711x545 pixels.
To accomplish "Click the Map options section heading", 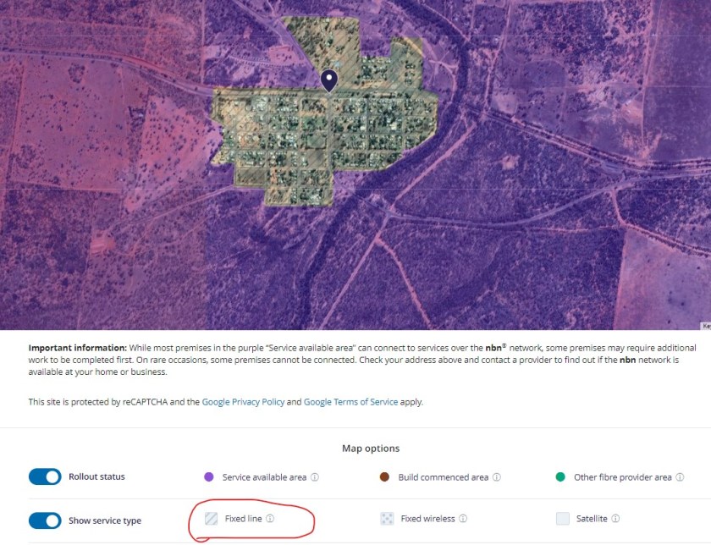I will pos(373,449).
